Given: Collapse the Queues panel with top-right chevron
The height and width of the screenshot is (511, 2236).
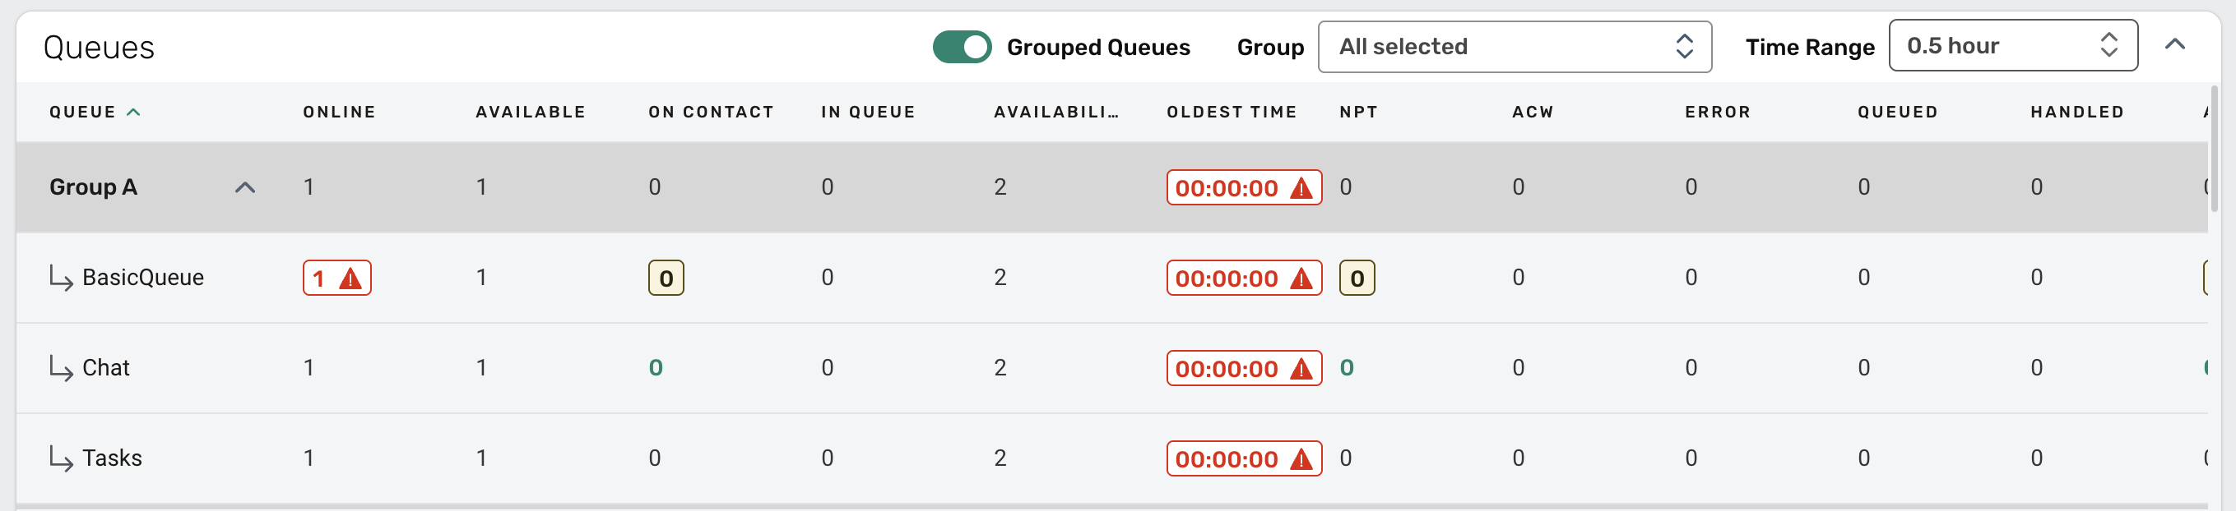Looking at the screenshot, I should [2174, 45].
